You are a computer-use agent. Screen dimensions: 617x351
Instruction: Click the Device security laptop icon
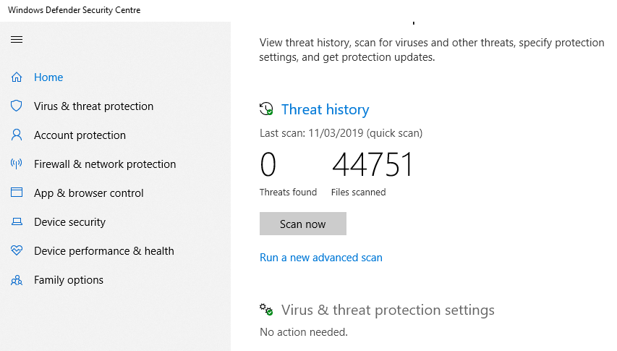pos(17,222)
